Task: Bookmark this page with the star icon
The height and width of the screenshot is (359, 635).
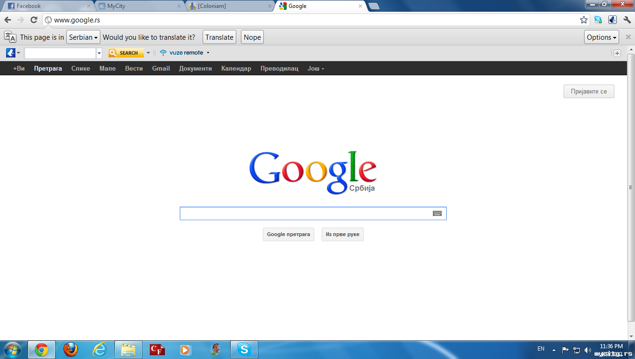Action: tap(584, 20)
